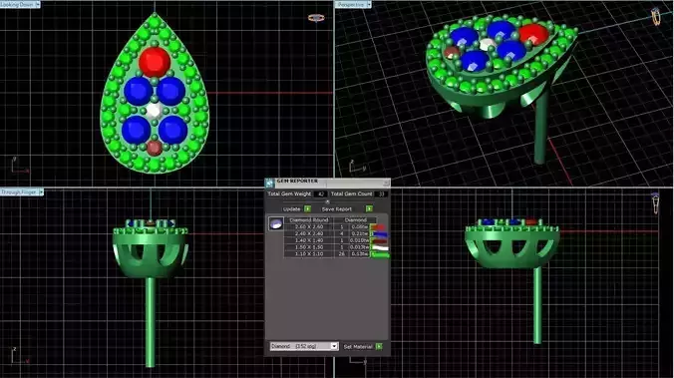Click the green Update arrow button
This screenshot has height=378, width=674.
[307, 208]
